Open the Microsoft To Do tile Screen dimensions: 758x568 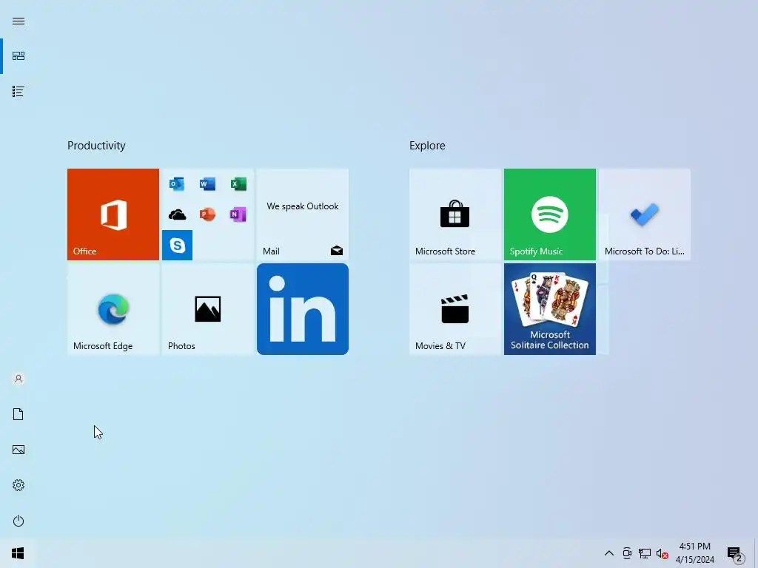645,214
